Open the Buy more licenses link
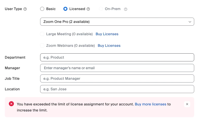Screen dimensions: 199x120 [151, 104]
